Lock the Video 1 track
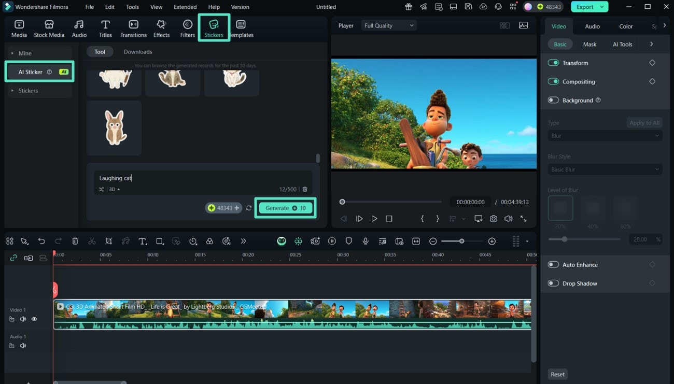The height and width of the screenshot is (384, 674). coord(12,319)
